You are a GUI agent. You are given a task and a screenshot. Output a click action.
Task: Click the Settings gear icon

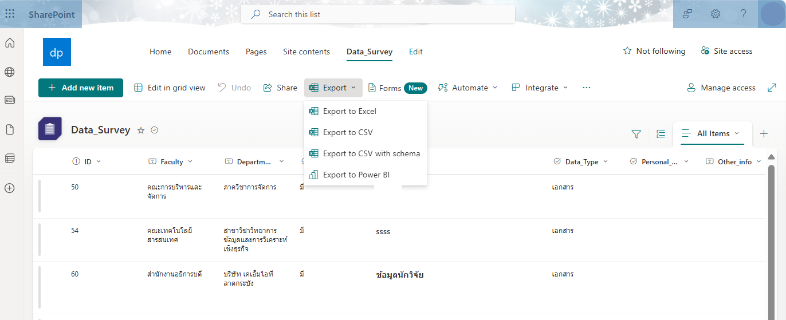pos(716,14)
